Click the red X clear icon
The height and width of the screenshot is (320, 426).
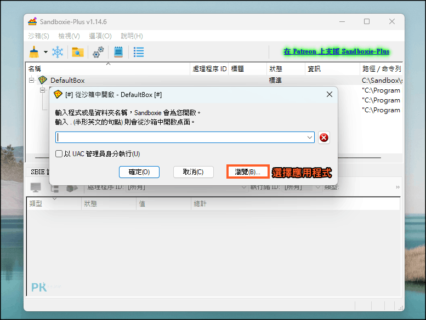pyautogui.click(x=324, y=138)
